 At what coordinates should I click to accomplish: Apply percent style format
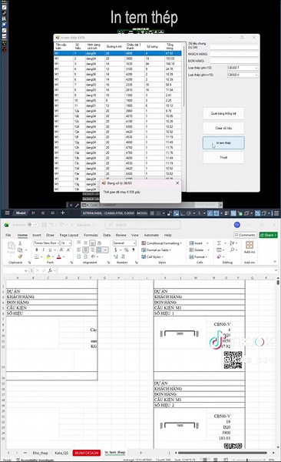127,249
